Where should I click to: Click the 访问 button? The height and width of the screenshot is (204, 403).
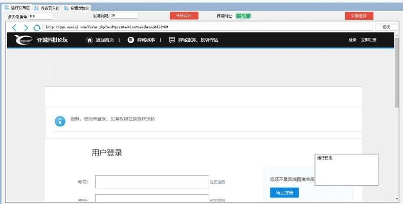click(386, 27)
